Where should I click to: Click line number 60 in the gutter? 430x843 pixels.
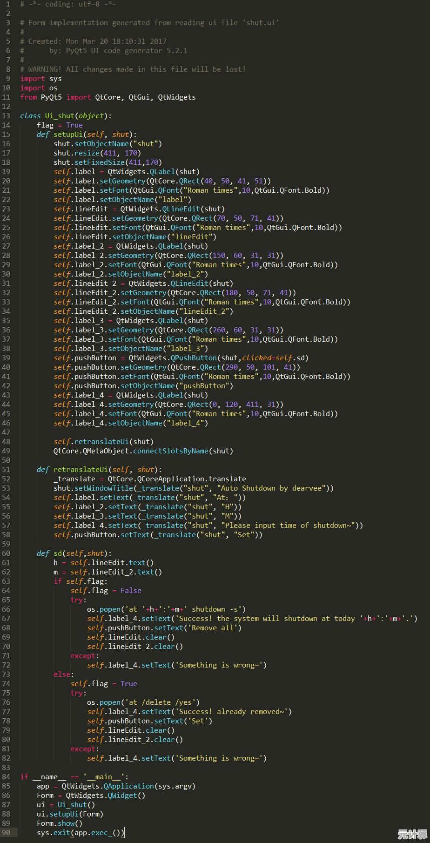[6, 553]
